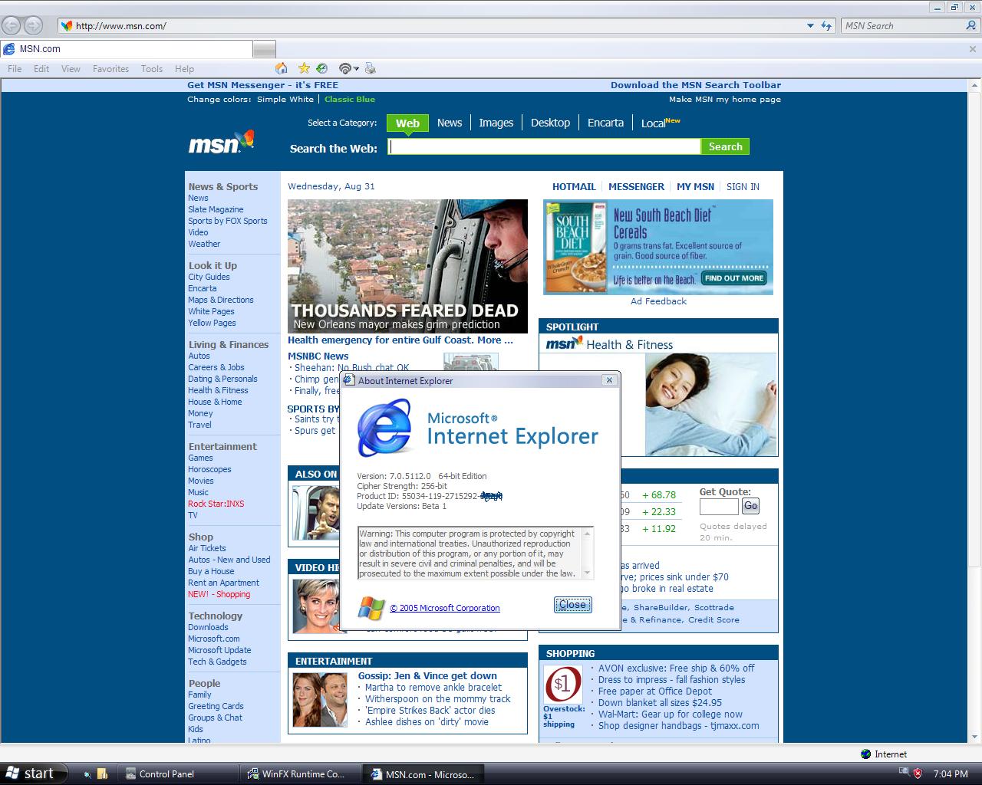The width and height of the screenshot is (982, 785).
Task: Open the Edit menu
Action: 41,69
